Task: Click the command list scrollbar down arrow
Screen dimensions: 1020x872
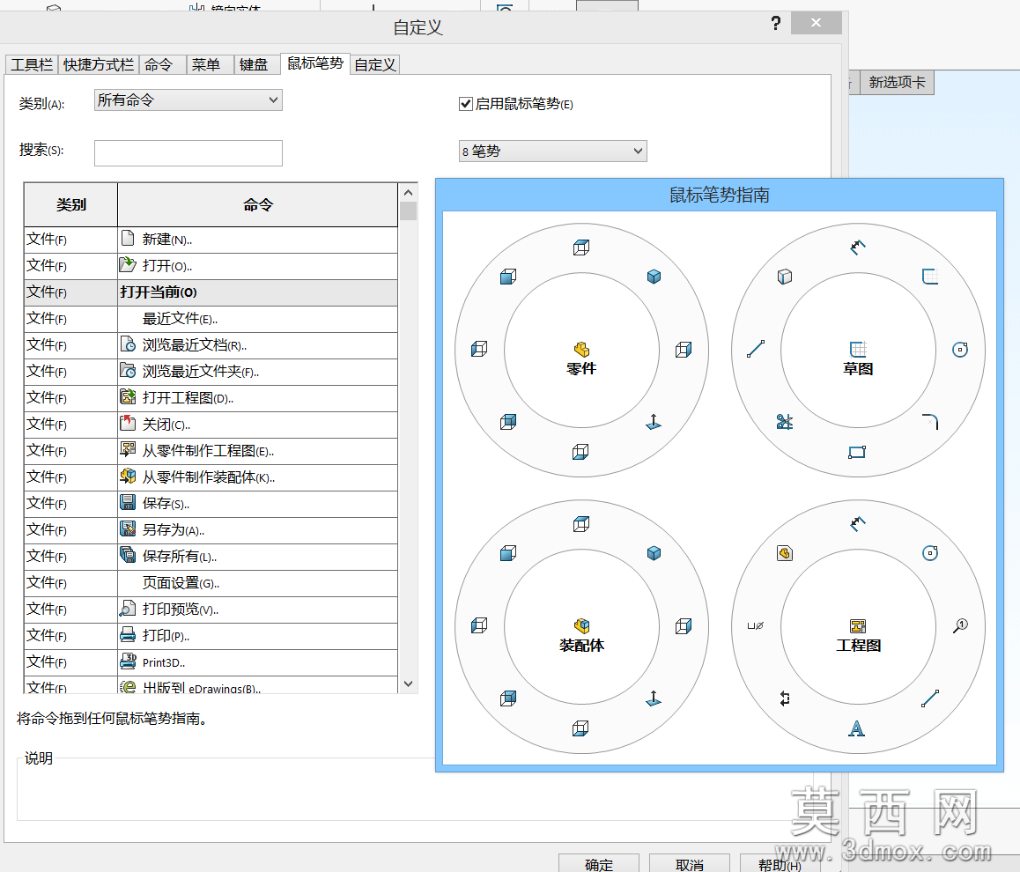Action: tap(408, 684)
